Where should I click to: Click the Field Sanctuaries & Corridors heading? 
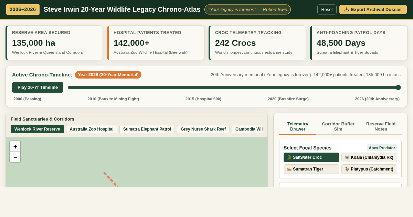[x=42, y=119]
